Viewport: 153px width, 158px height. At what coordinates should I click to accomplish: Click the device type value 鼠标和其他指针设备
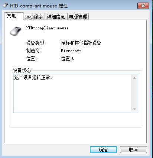point(81,43)
